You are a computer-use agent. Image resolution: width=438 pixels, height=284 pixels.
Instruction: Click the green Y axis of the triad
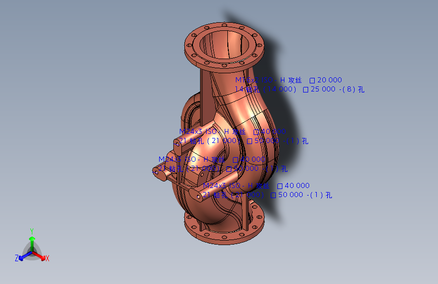[x=32, y=241]
